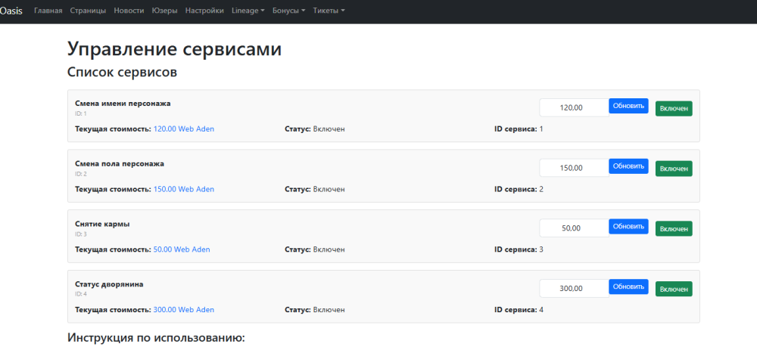Image resolution: width=757 pixels, height=347 pixels.
Task: Expand the Тикеты dropdown menu
Action: coord(329,11)
